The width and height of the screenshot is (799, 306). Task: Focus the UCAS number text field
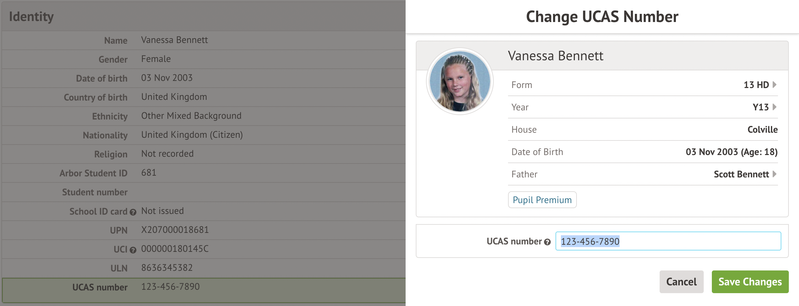point(668,241)
